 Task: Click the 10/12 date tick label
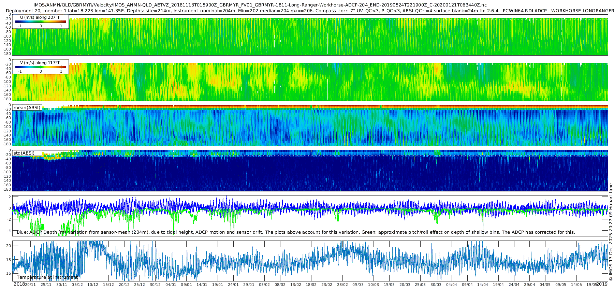click(93, 285)
